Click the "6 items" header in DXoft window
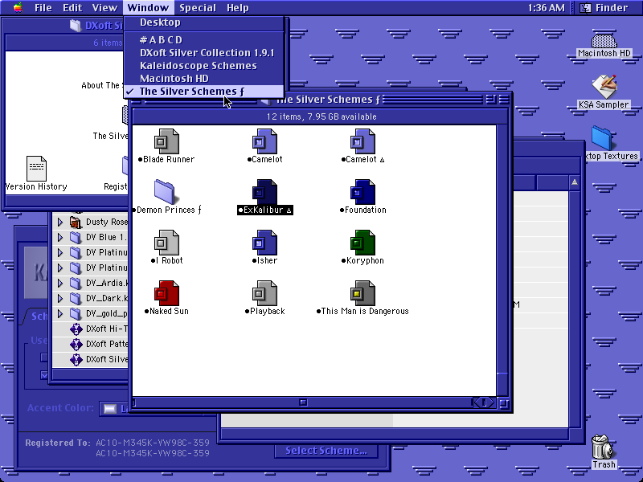Image resolution: width=643 pixels, height=482 pixels. (108, 43)
